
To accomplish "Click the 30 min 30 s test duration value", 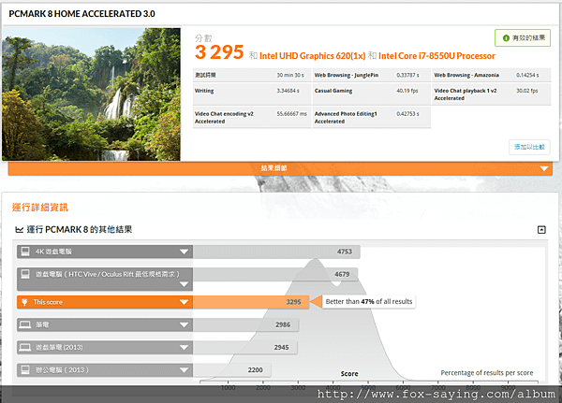I will tap(290, 75).
